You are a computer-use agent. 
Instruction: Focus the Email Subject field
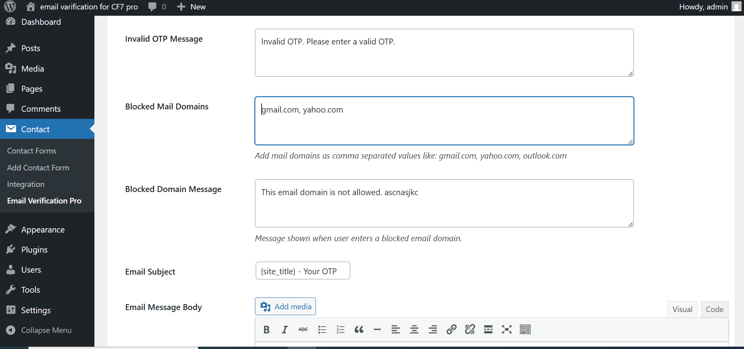tap(303, 271)
